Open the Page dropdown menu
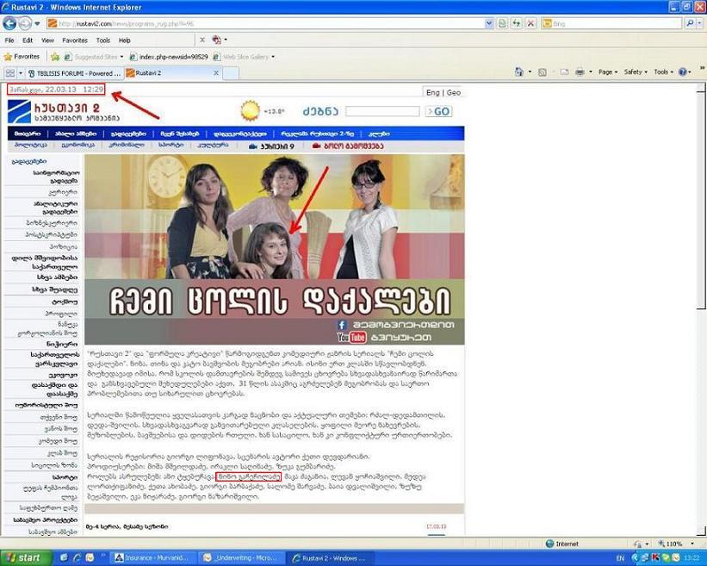 click(x=608, y=72)
